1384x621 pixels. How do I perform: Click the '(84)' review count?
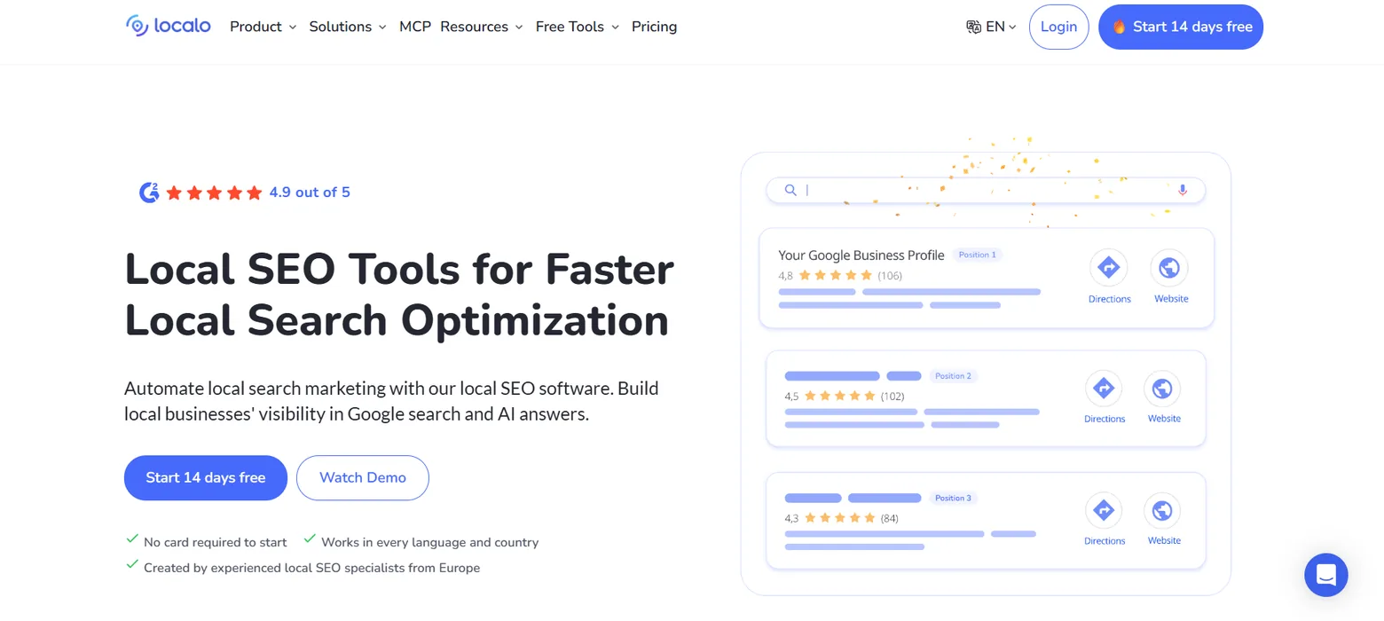click(x=890, y=518)
